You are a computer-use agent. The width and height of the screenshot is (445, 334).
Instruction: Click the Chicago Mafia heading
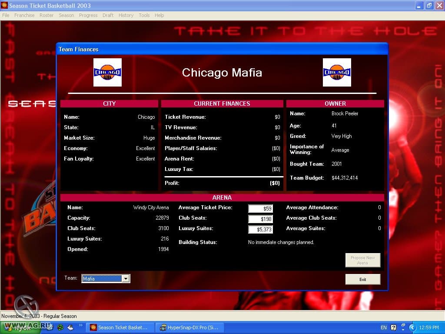click(222, 73)
